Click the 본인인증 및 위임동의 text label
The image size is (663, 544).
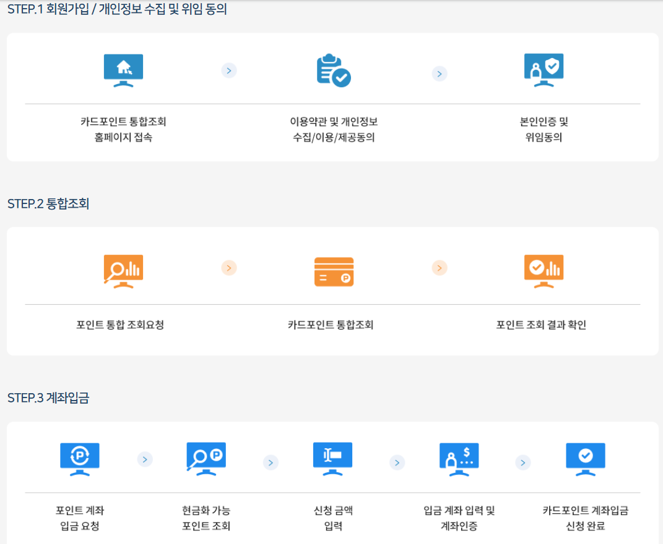(x=543, y=129)
